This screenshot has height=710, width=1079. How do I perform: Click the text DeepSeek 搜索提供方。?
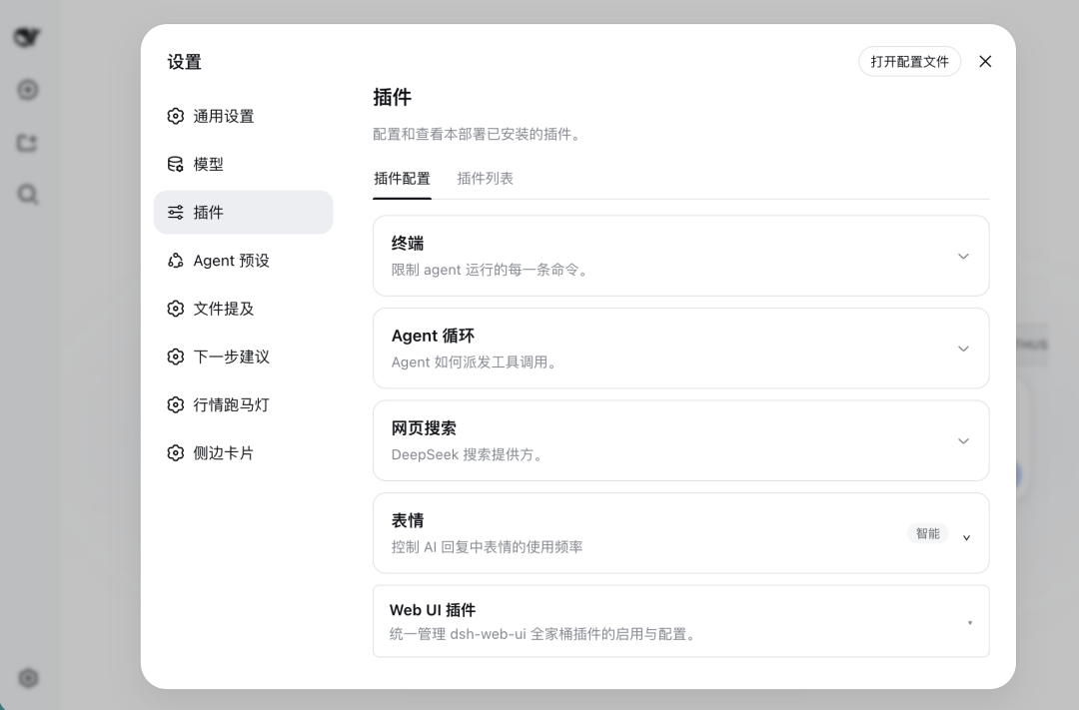point(468,454)
